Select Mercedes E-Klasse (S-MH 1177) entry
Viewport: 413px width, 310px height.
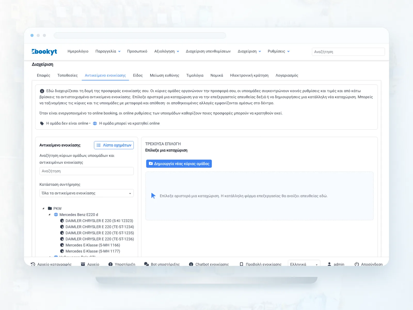pos(90,251)
